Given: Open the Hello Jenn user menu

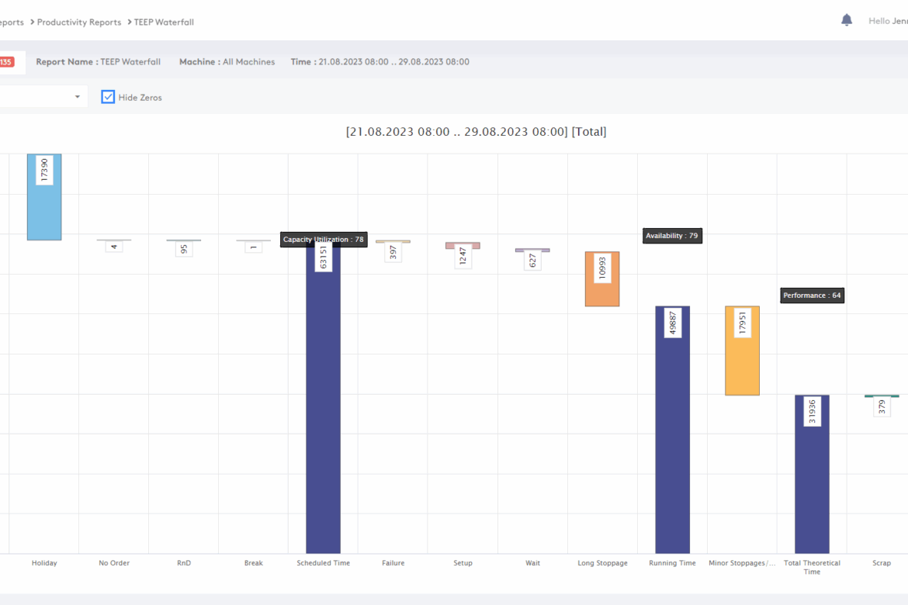Looking at the screenshot, I should coord(887,22).
